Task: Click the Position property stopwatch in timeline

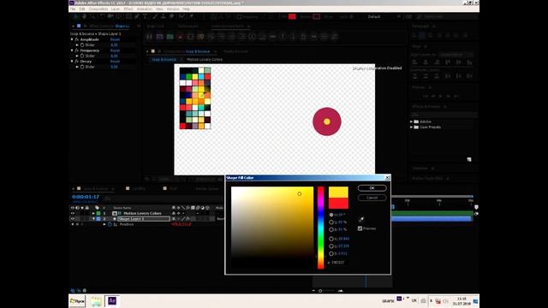Action: (x=110, y=224)
